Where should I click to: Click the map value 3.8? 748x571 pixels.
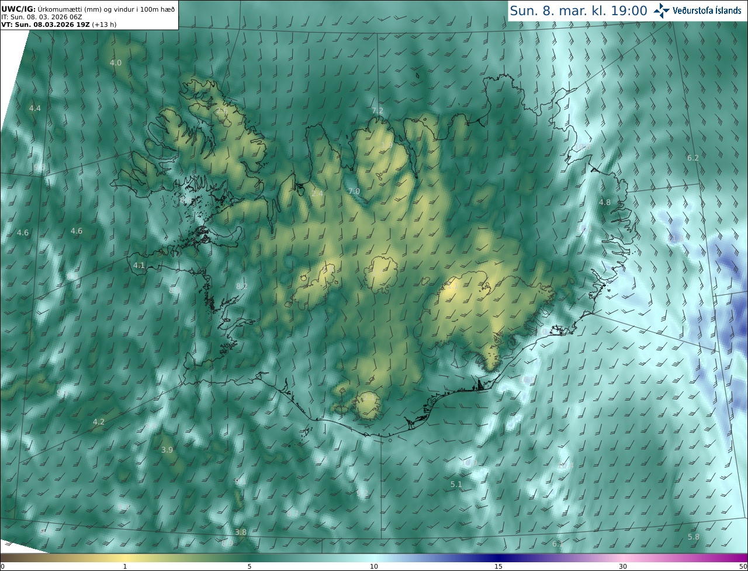pos(241,532)
